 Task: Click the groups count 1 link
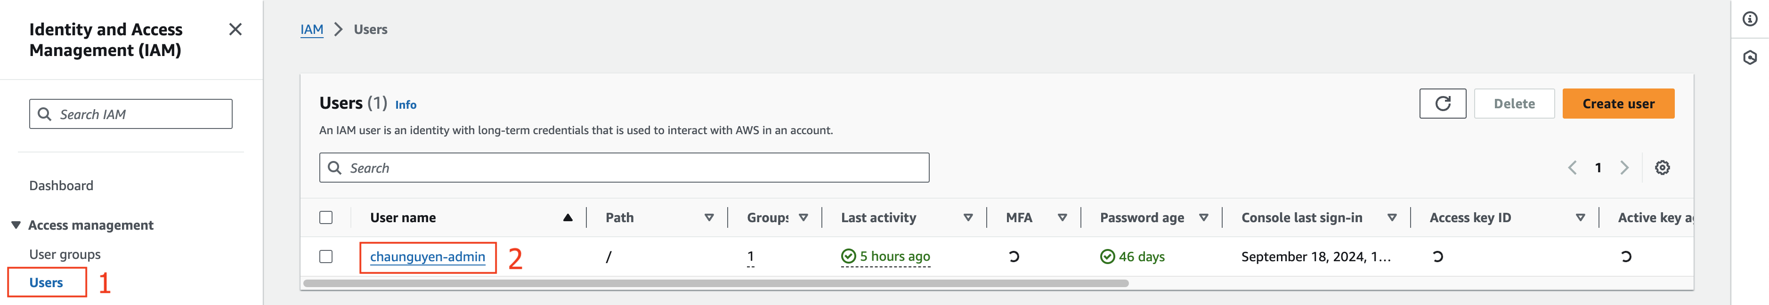pos(751,257)
